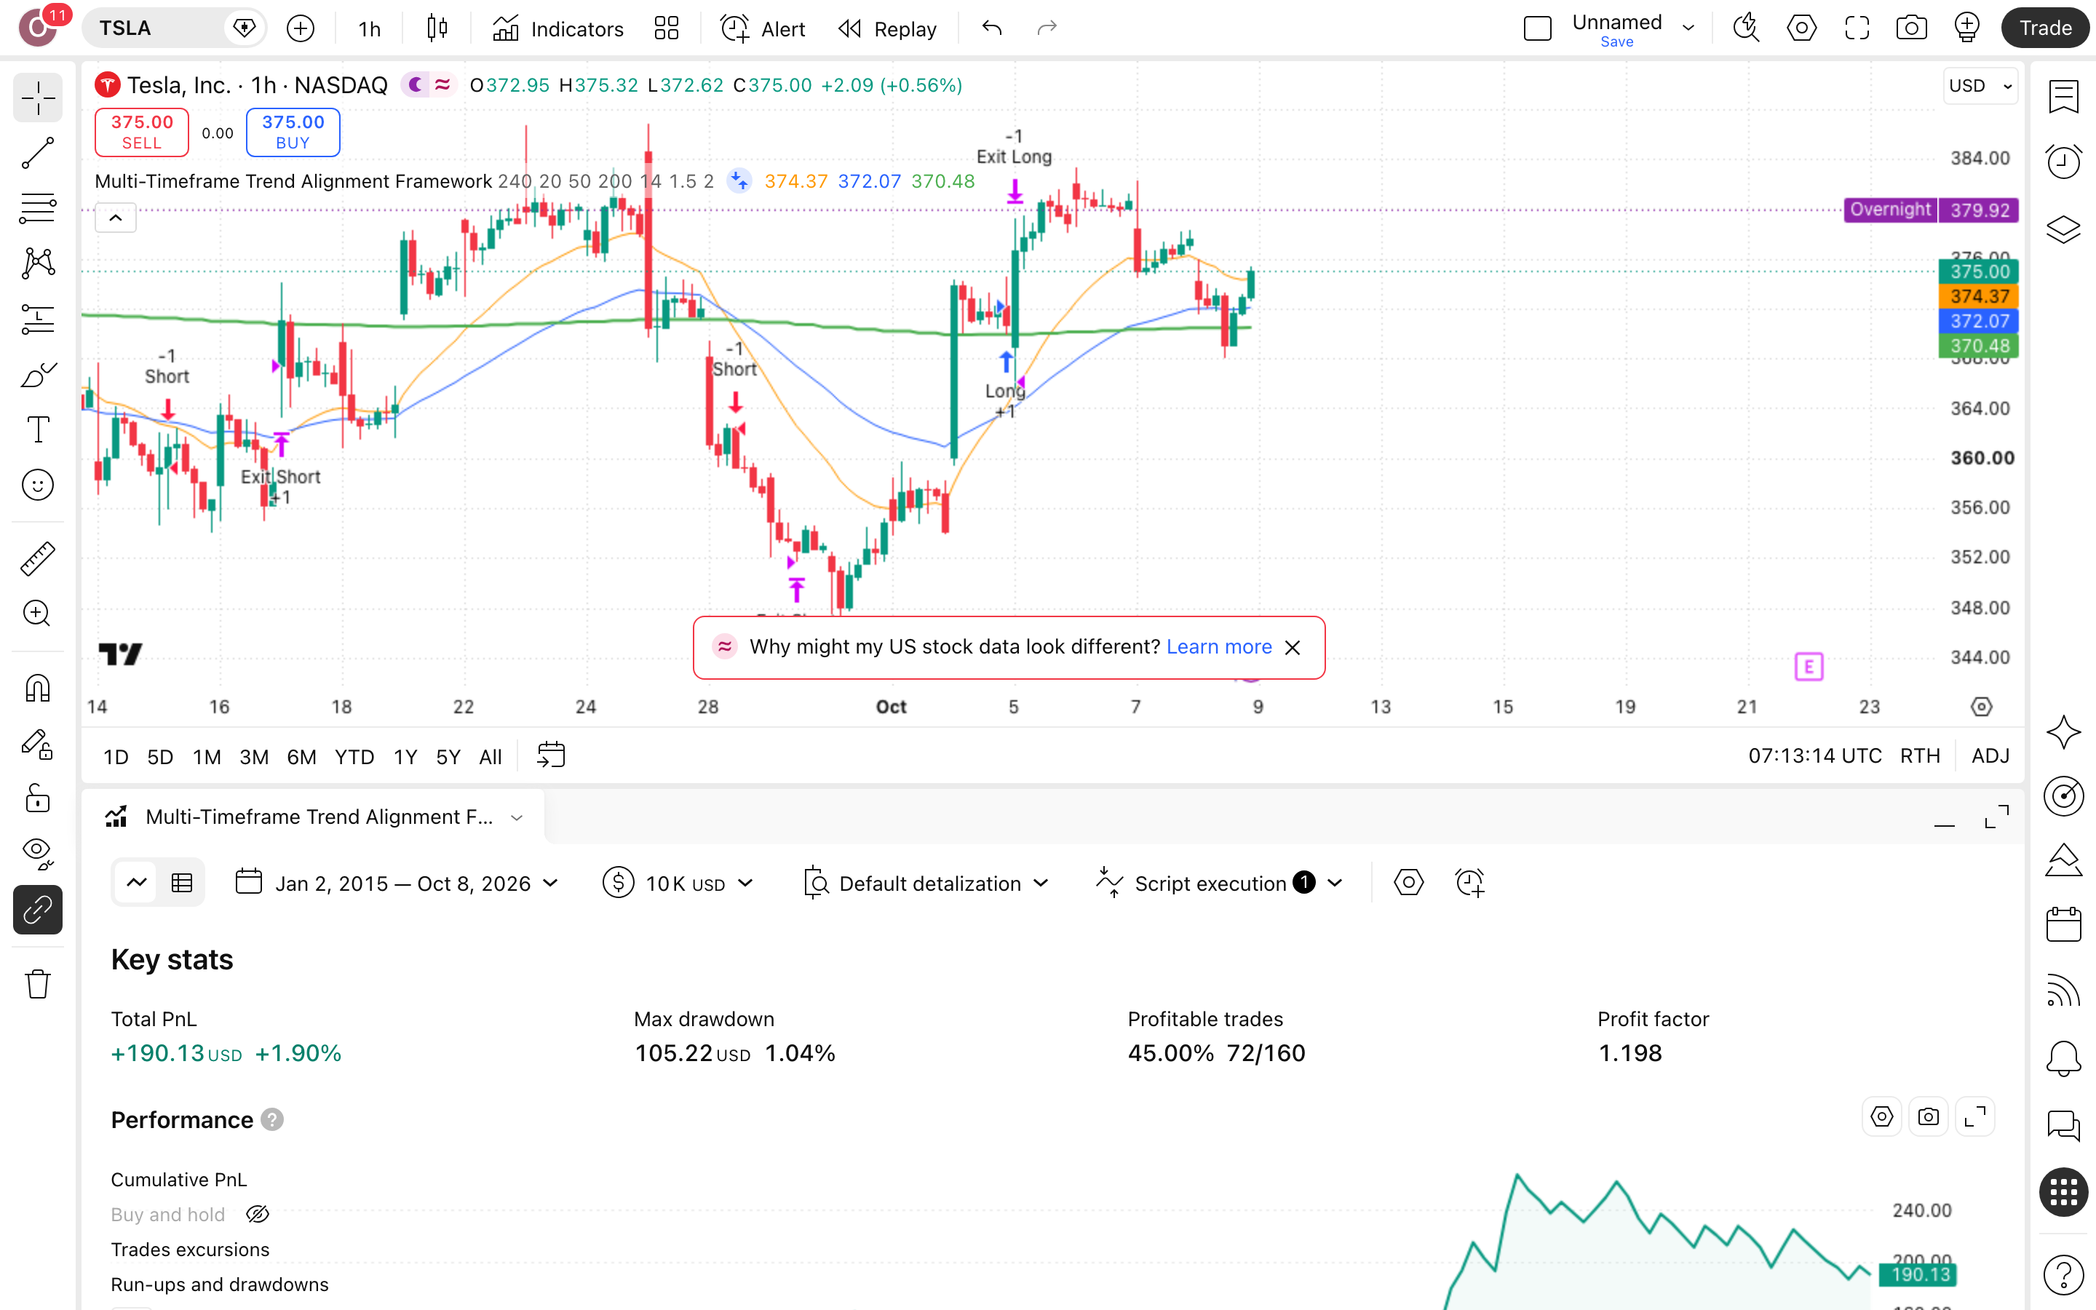Switch to the table list view tab
The width and height of the screenshot is (2096, 1310).
click(182, 883)
